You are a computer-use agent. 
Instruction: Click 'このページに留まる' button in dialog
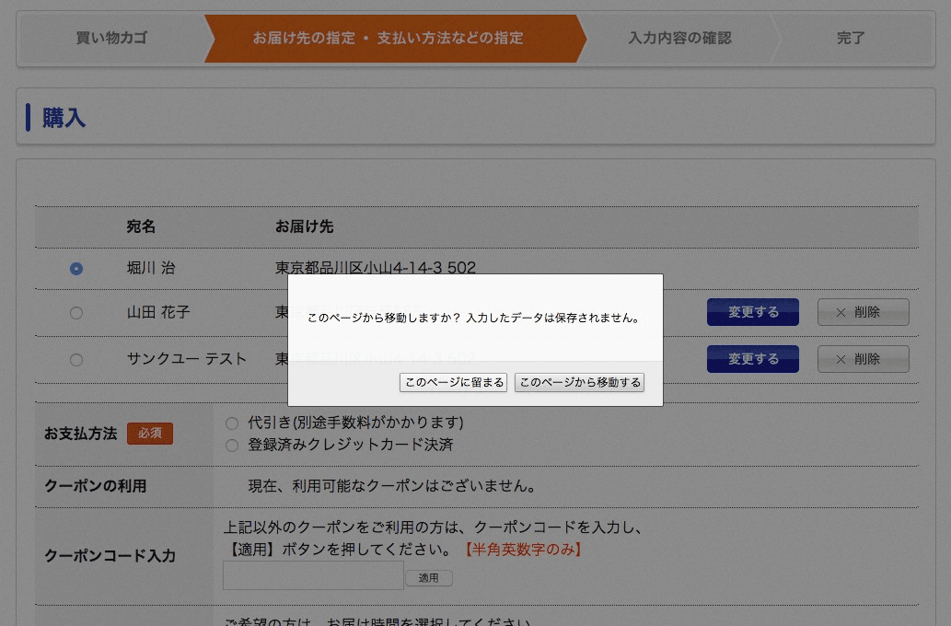453,382
